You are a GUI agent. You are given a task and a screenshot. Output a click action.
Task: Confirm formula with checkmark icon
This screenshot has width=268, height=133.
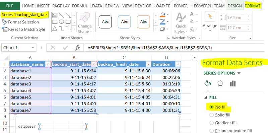point(65,48)
